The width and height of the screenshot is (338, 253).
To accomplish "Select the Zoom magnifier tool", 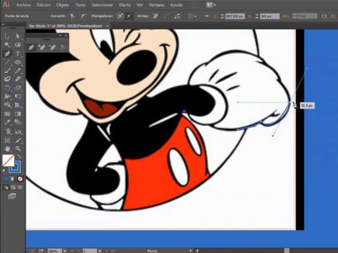I will pyautogui.click(x=18, y=148).
